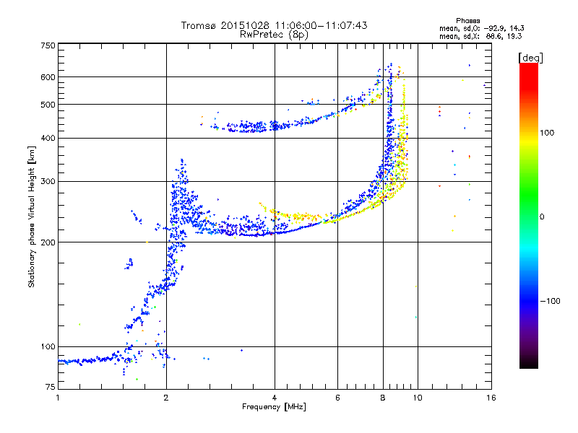This screenshot has height=433, width=578.
Task: Click the '[deg]' colorbar unit label
Action: pyautogui.click(x=530, y=58)
